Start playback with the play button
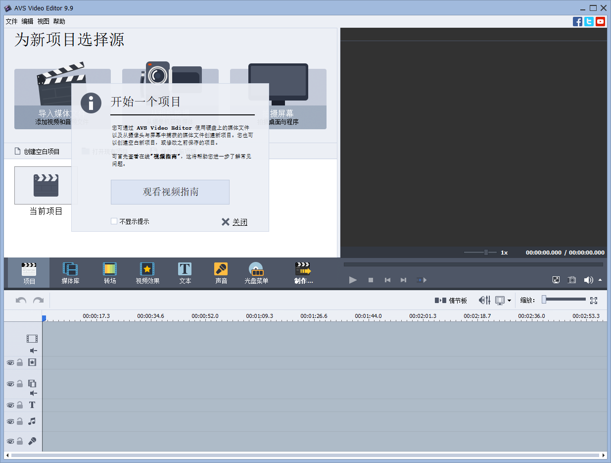 click(353, 280)
